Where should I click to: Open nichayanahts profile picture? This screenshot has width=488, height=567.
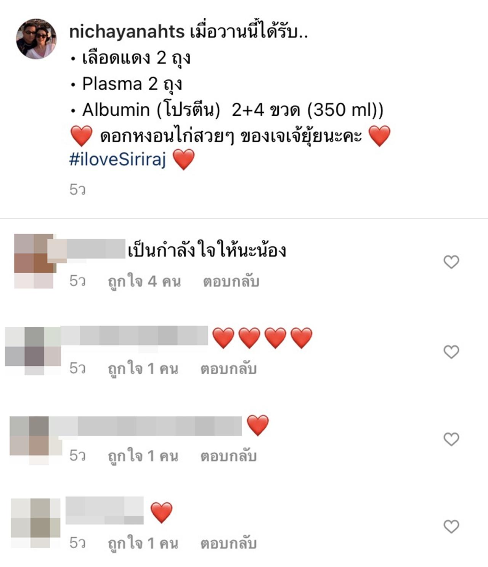pyautogui.click(x=36, y=39)
